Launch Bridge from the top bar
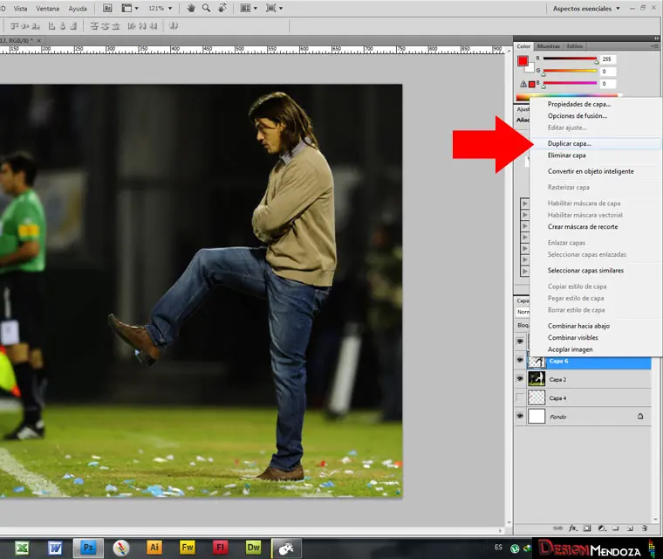The width and height of the screenshot is (663, 559). coord(107,8)
